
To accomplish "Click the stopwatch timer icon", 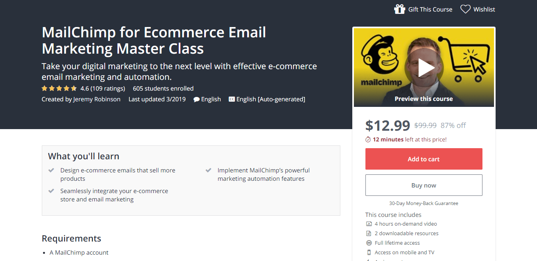I will [x=368, y=139].
